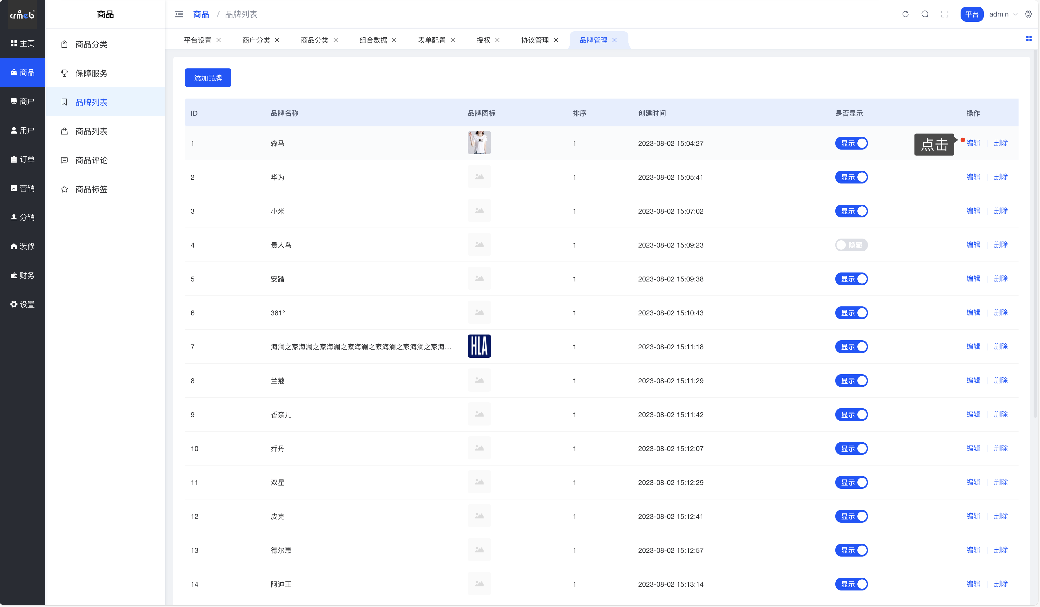Screen dimensions: 1040x607
Task: Click the refresh icon in top bar
Action: (x=905, y=14)
